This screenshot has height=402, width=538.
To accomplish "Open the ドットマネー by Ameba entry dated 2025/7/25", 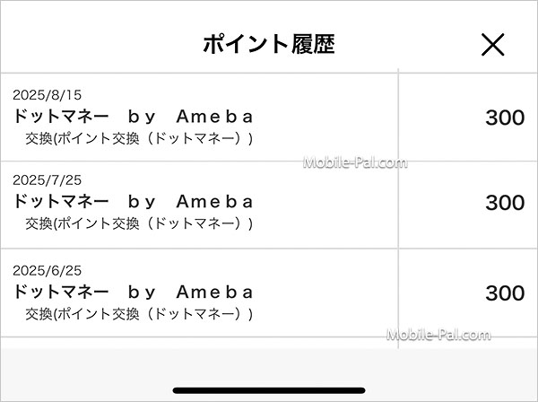I will (x=134, y=202).
